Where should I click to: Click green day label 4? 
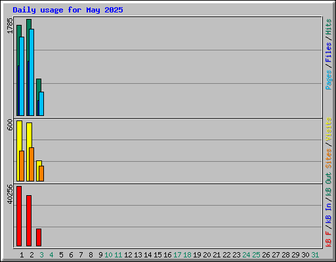click(51, 255)
